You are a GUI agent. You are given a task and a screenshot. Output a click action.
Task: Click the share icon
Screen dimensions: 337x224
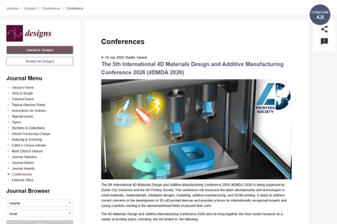324,29
